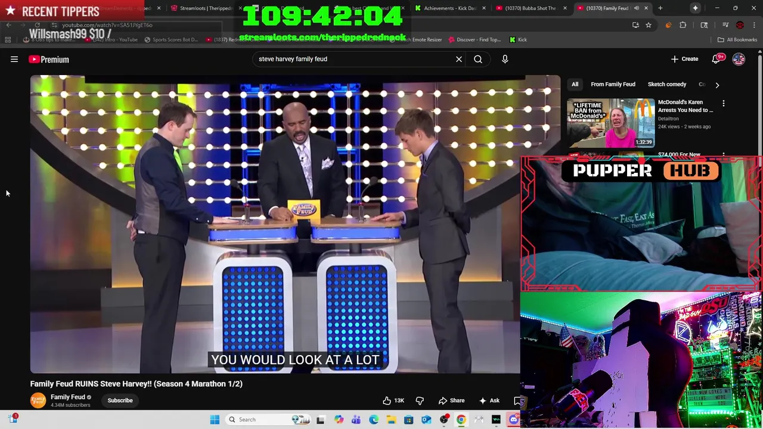The width and height of the screenshot is (763, 429).
Task: Clear the search query with X
Action: coord(459,59)
